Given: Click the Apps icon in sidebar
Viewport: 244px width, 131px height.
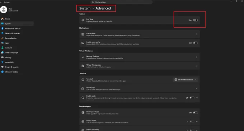Looking at the screenshot, I should [x=3, y=43].
